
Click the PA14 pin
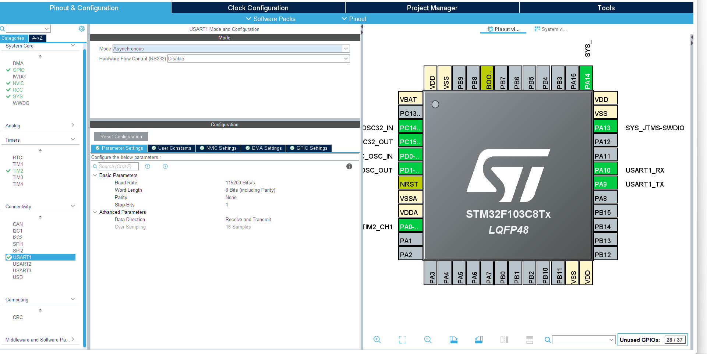click(586, 78)
